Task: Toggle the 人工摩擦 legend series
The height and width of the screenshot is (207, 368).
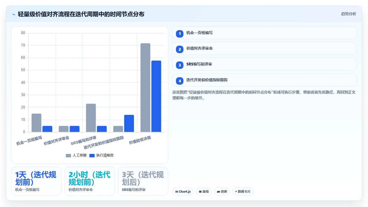Action: tap(76, 155)
